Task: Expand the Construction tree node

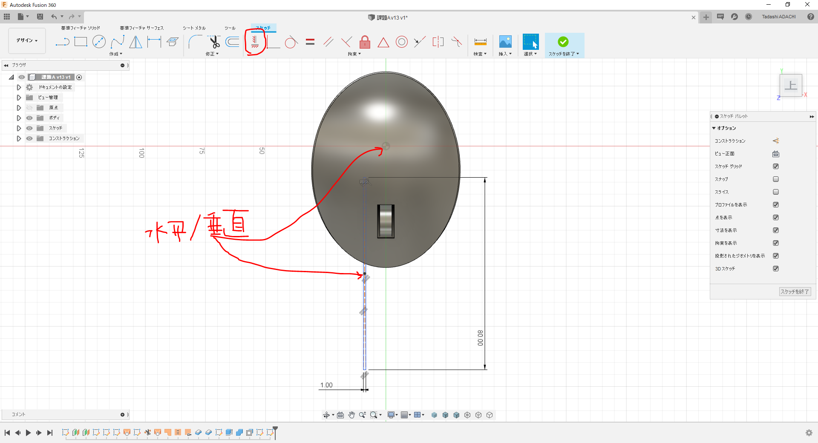Action: click(x=19, y=138)
